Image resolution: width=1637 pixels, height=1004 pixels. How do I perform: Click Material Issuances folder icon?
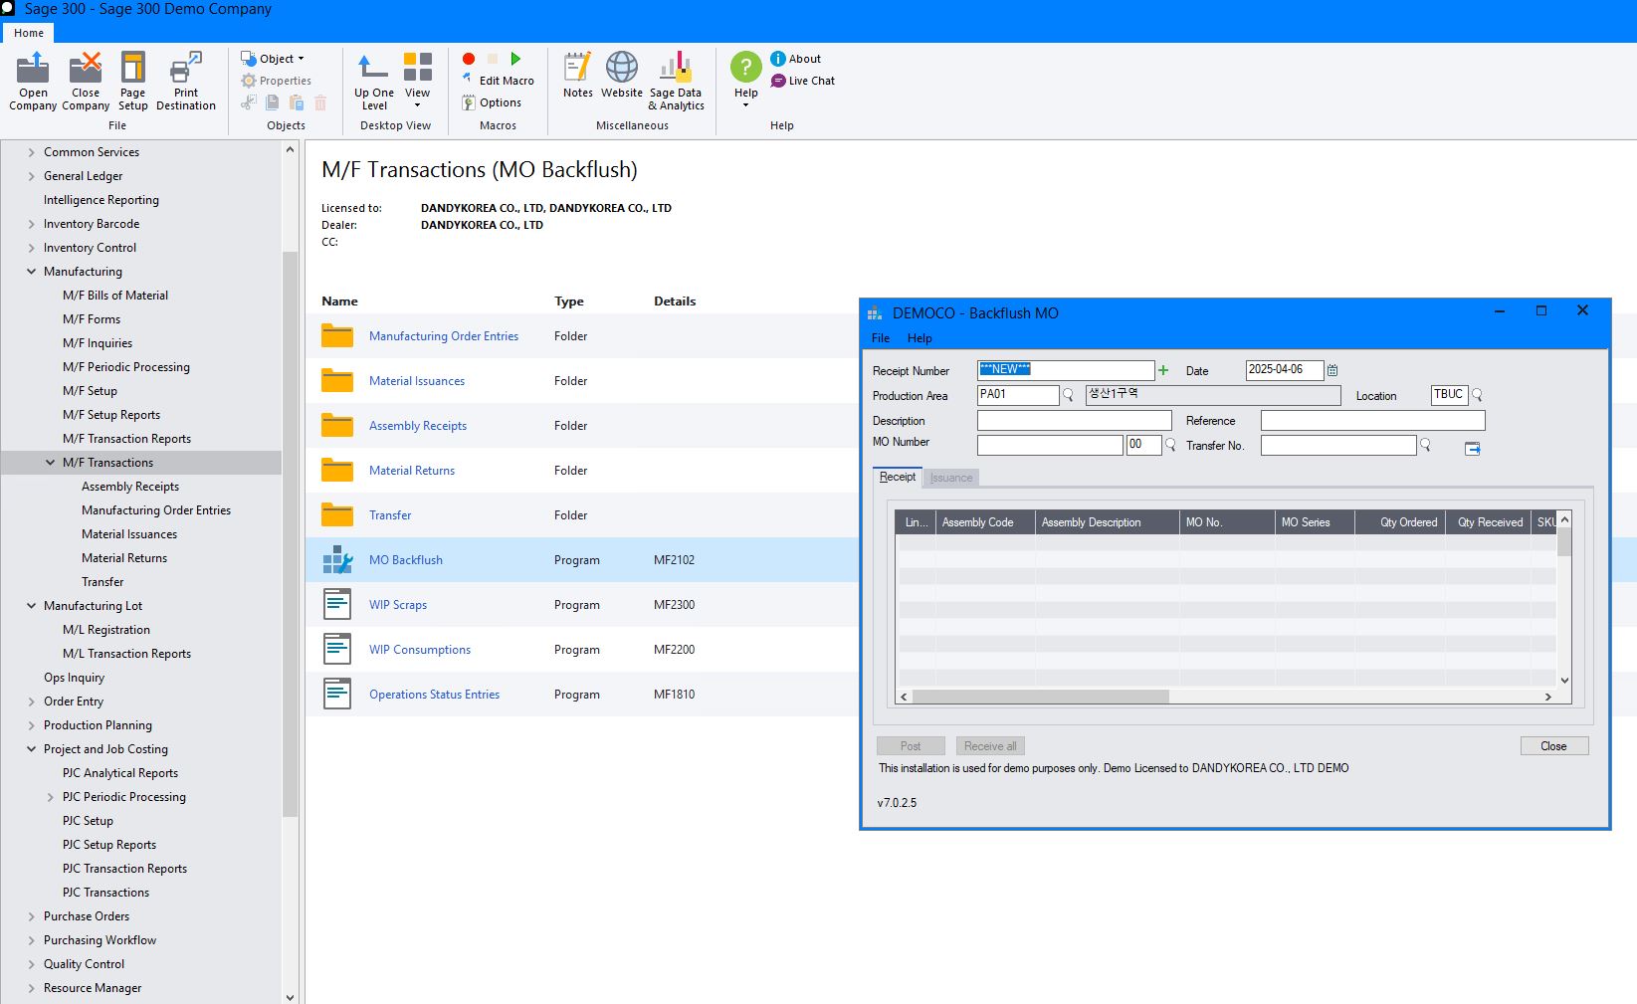point(337,380)
